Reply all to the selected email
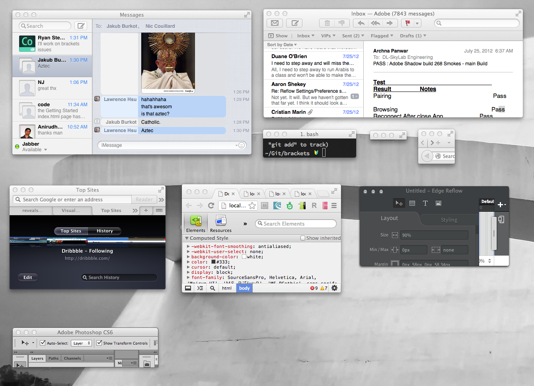The width and height of the screenshot is (534, 386). point(375,23)
